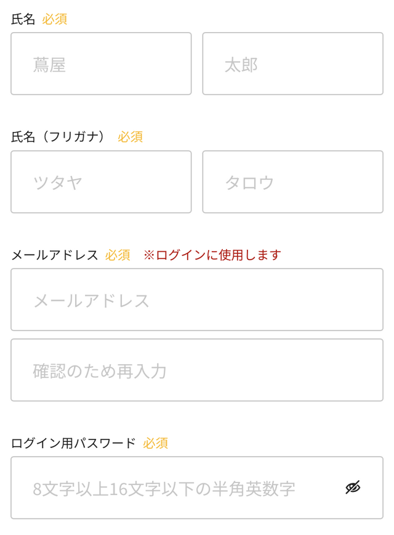
Task: Select the メールアドレス input box
Action: [x=197, y=300]
